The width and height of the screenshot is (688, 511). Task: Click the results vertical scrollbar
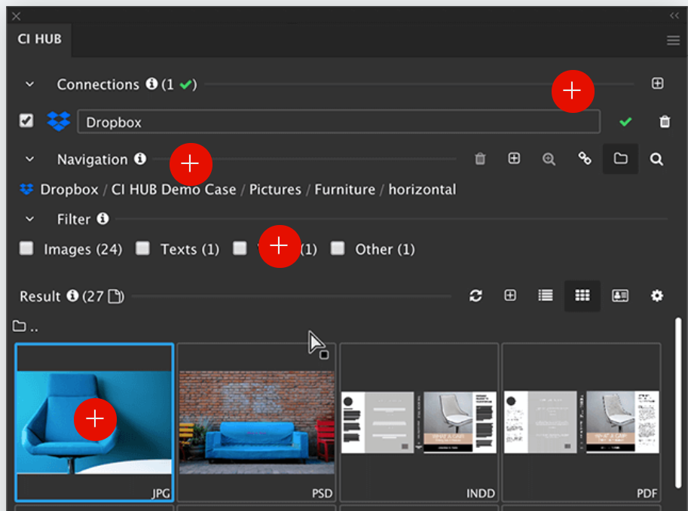coord(678,403)
